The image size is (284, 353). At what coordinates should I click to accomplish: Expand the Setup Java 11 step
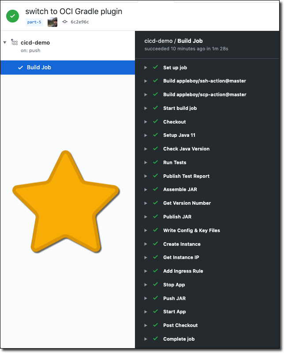pos(145,135)
